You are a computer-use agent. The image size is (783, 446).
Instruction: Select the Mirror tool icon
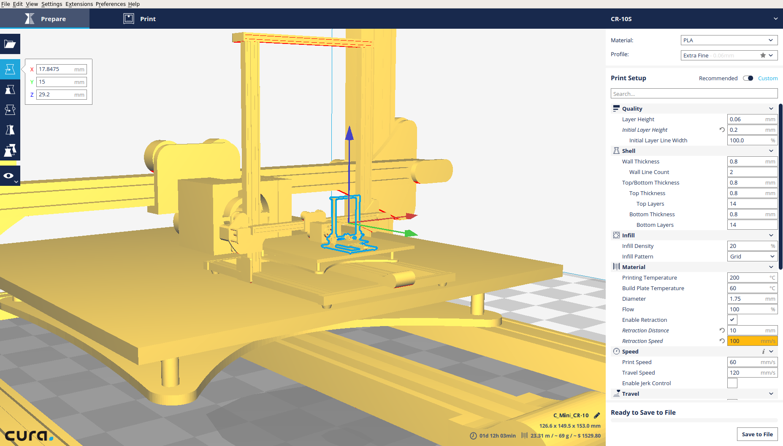click(x=10, y=130)
